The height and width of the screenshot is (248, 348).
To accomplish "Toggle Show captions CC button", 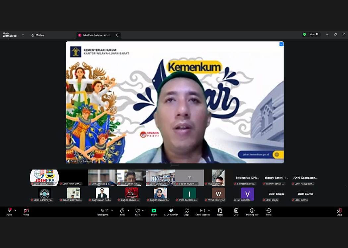I will tap(203, 211).
